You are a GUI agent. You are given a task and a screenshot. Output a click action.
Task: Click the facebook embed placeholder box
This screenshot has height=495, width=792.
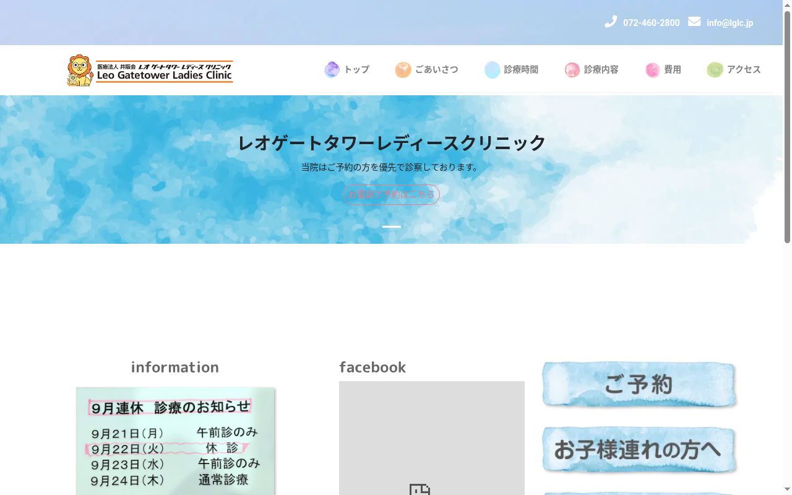(432, 438)
